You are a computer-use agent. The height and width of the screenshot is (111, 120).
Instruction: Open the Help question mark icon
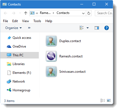(x=106, y=28)
